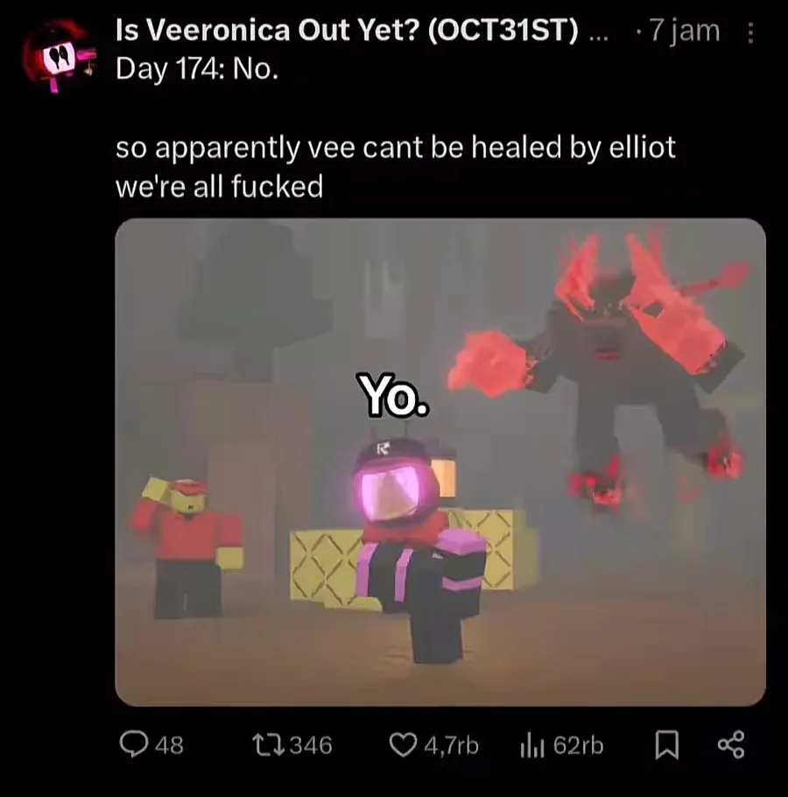788x797 pixels.
Task: Select the post text about elliot
Action: coord(395,166)
